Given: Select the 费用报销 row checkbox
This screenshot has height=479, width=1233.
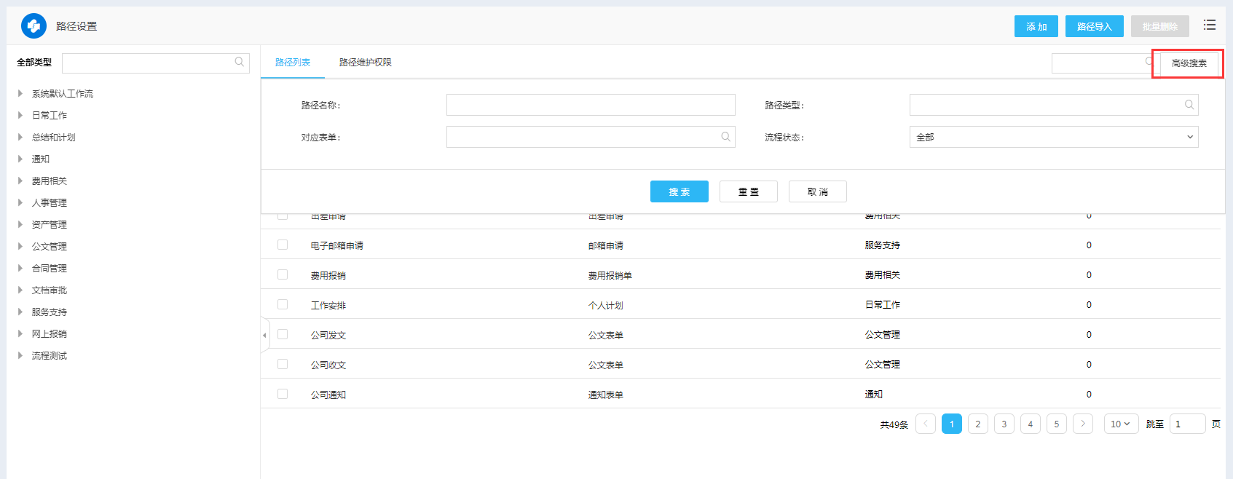Looking at the screenshot, I should (283, 275).
